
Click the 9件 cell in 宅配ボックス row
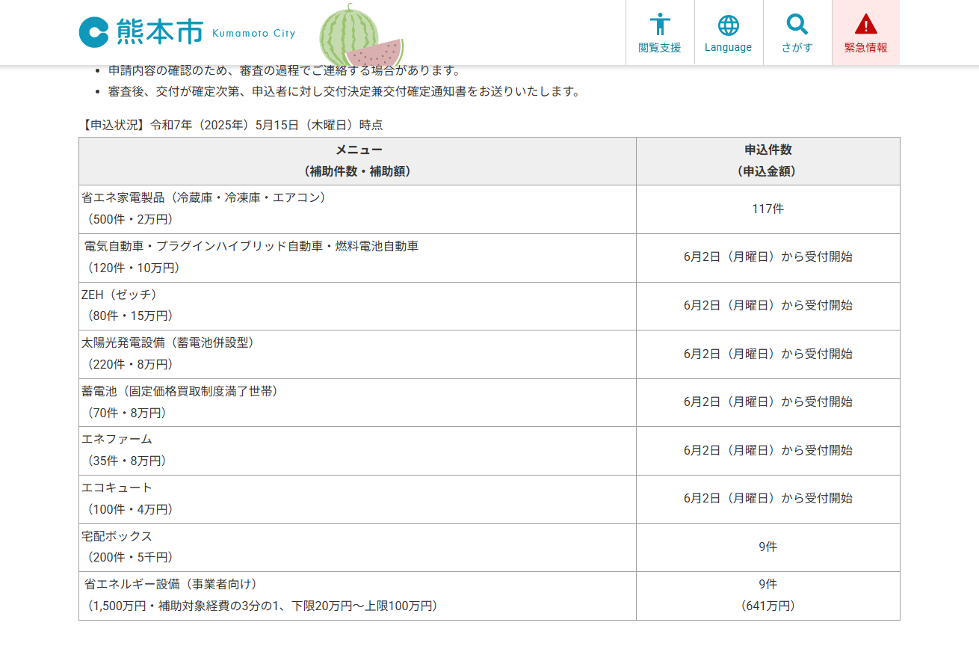click(x=768, y=547)
